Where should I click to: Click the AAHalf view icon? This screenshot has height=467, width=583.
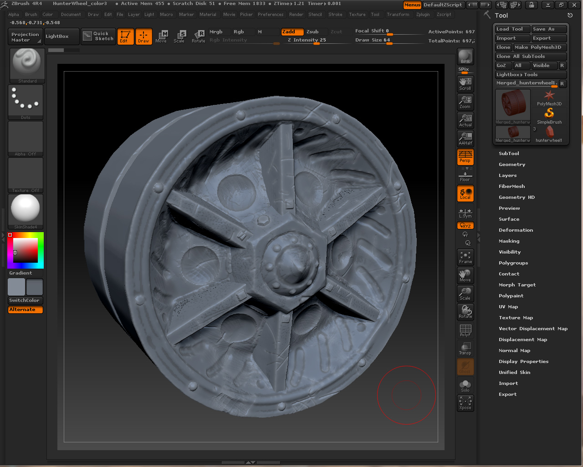click(x=465, y=138)
